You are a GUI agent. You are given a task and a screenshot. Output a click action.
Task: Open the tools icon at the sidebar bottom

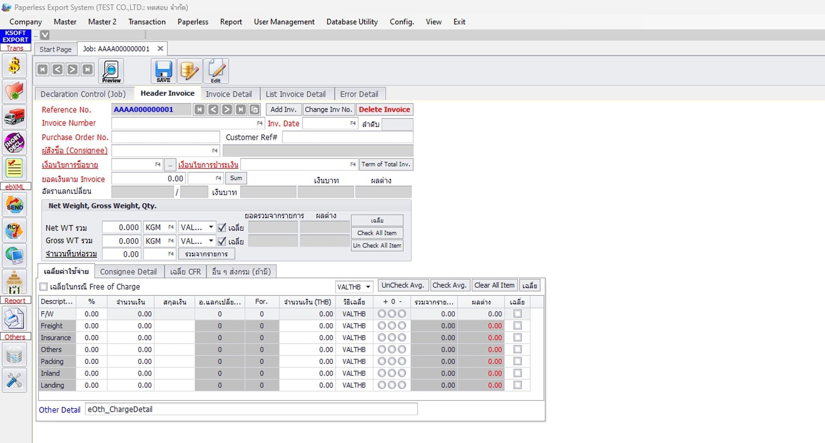tap(14, 380)
